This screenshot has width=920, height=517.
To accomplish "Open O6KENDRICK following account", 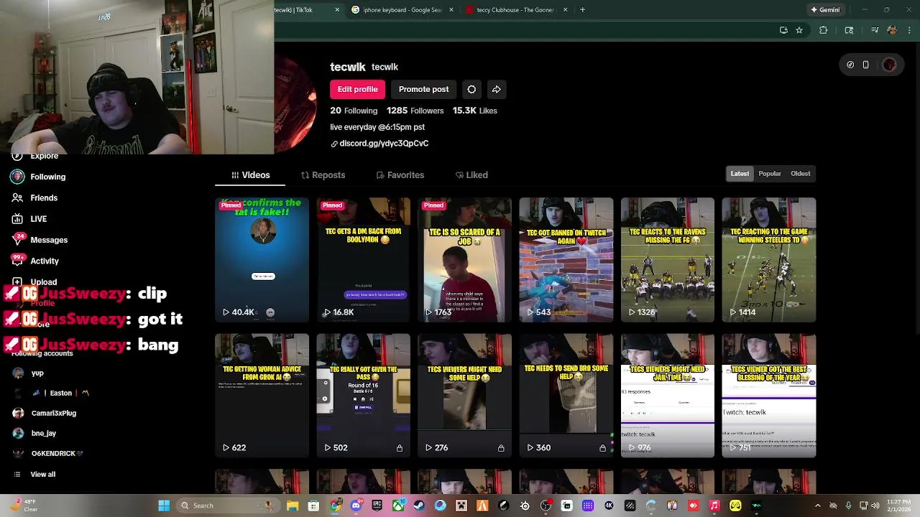I will (x=47, y=454).
